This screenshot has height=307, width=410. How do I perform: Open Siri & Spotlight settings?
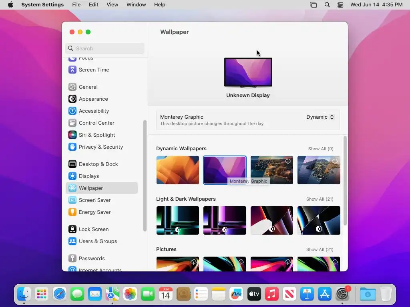pos(101,135)
